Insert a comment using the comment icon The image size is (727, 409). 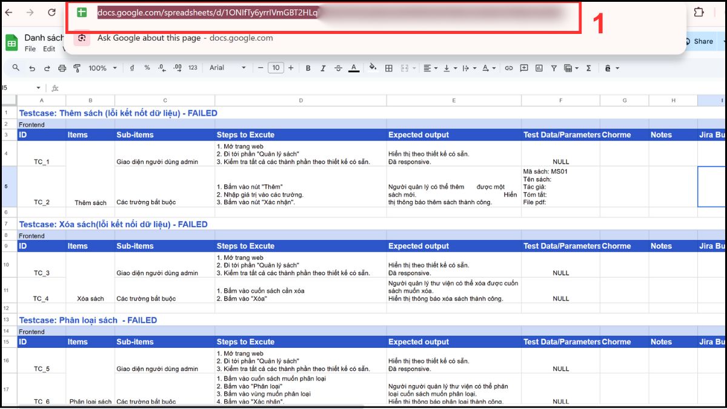click(523, 68)
